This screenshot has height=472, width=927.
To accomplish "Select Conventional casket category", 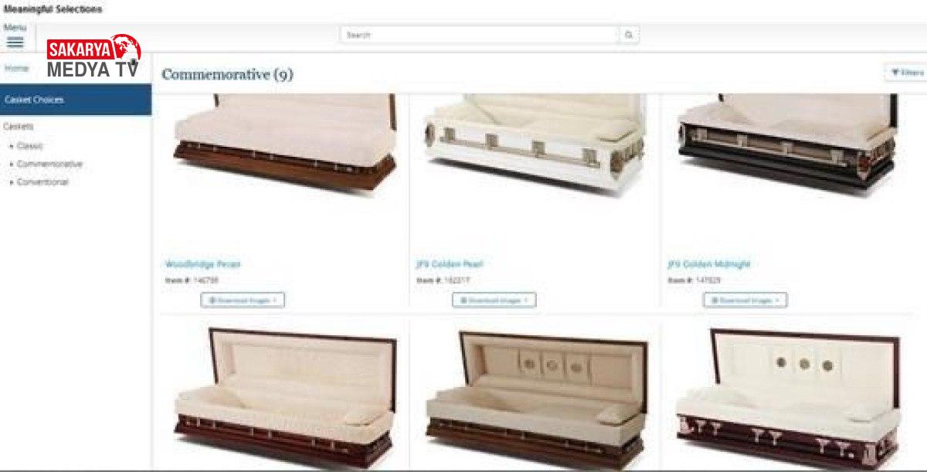I will [x=42, y=183].
